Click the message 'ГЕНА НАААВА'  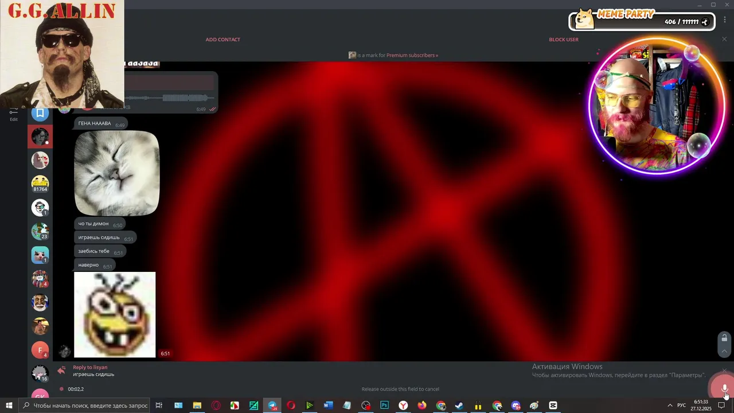click(x=101, y=123)
